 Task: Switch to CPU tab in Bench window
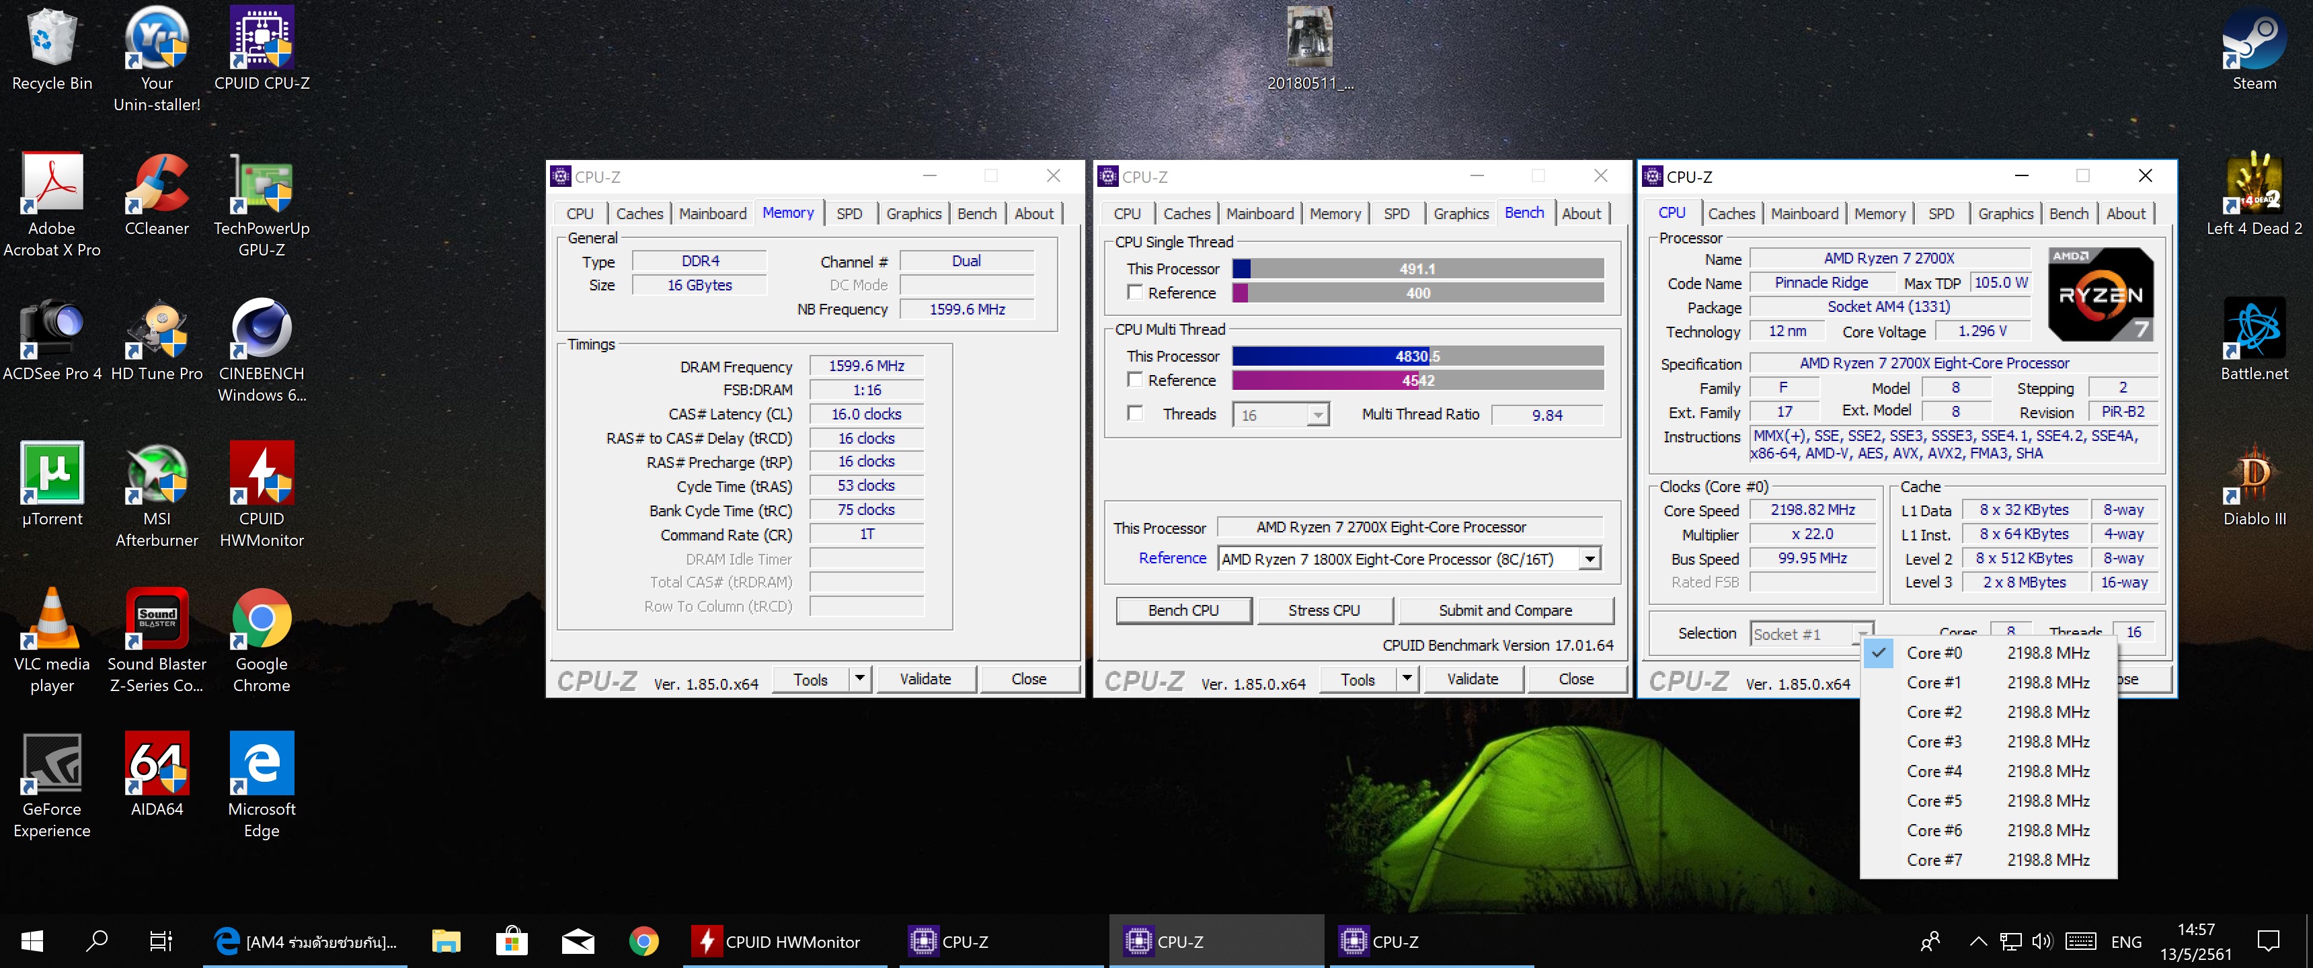tap(1127, 214)
